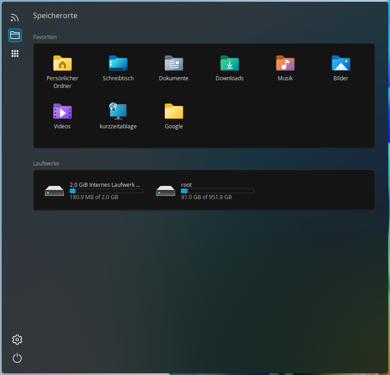Click the 2,0 GiB Internes Laufwerk drive icon

(54, 191)
